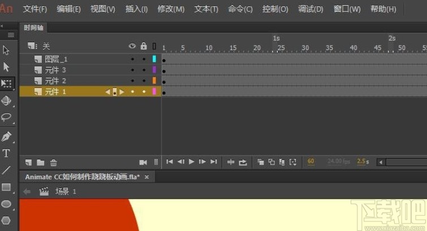Go to first frame playback button
Image resolution: width=427 pixels, height=231 pixels.
pos(169,162)
